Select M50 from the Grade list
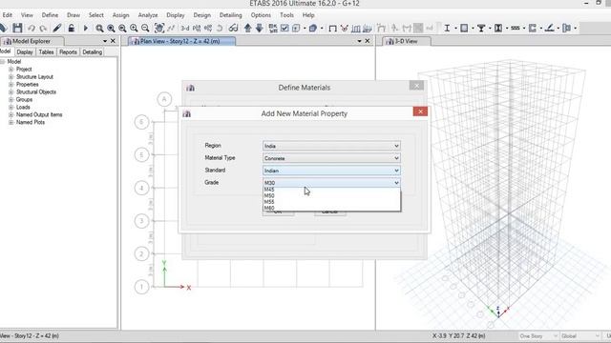The height and width of the screenshot is (343, 611). pos(331,195)
